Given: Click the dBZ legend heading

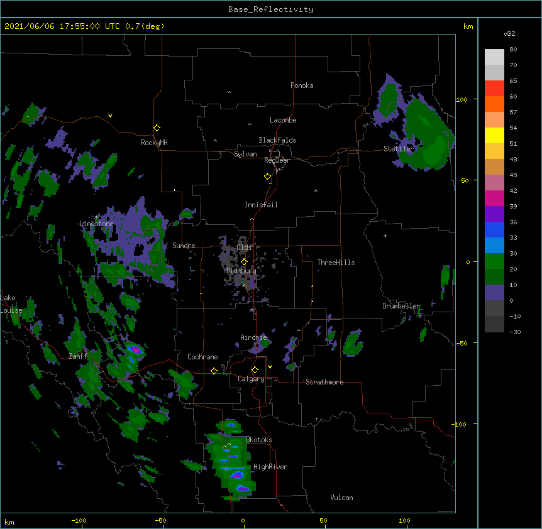Looking at the screenshot, I should pyautogui.click(x=509, y=34).
